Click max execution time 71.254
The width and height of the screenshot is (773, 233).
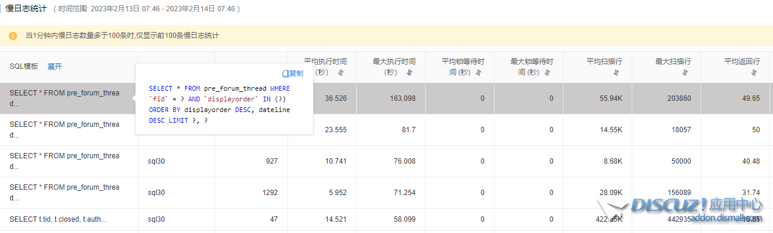[x=405, y=193]
